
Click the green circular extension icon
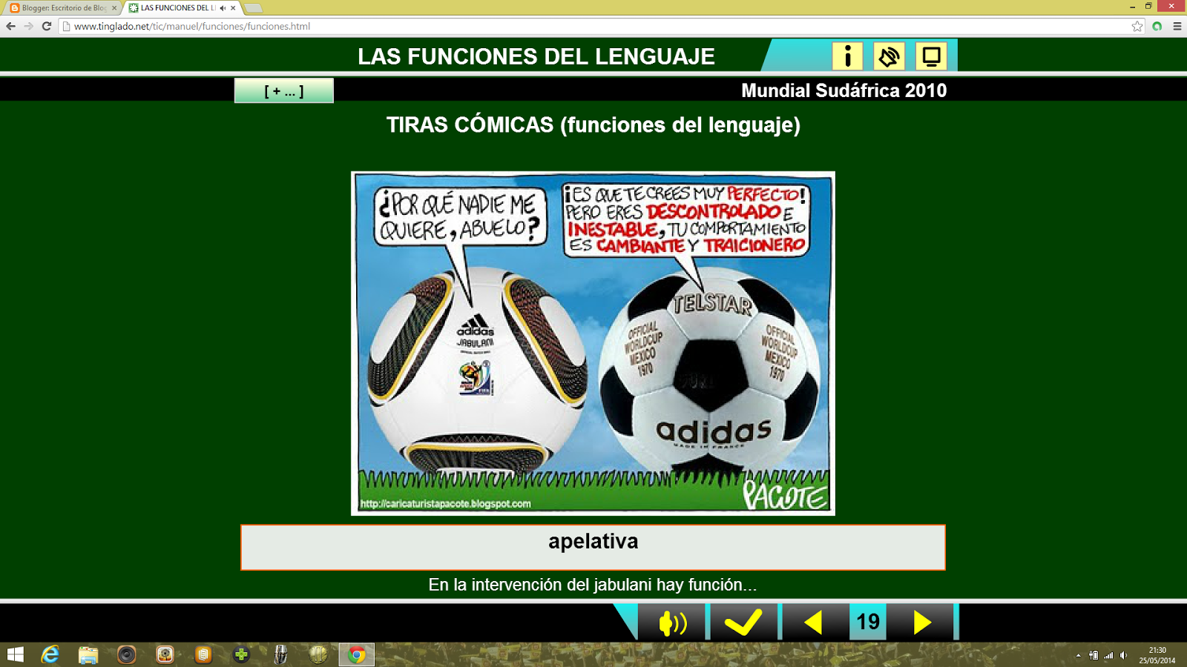(1157, 26)
